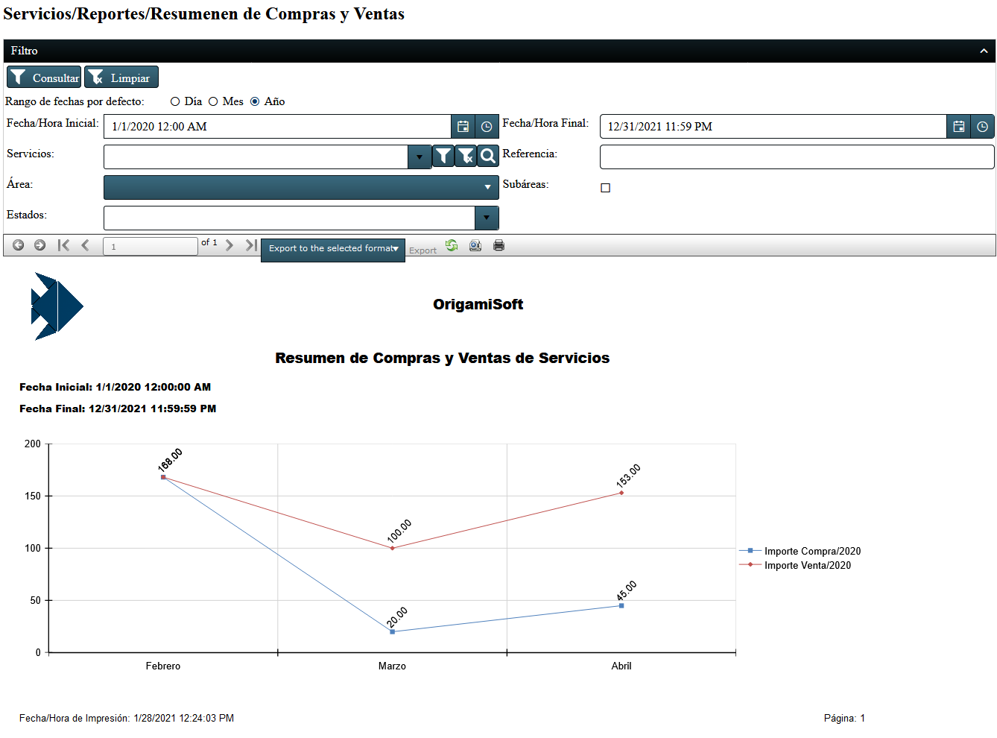Click the Fecha/Hora Inicial input field
Viewport: 997px width, 738px height.
277,126
